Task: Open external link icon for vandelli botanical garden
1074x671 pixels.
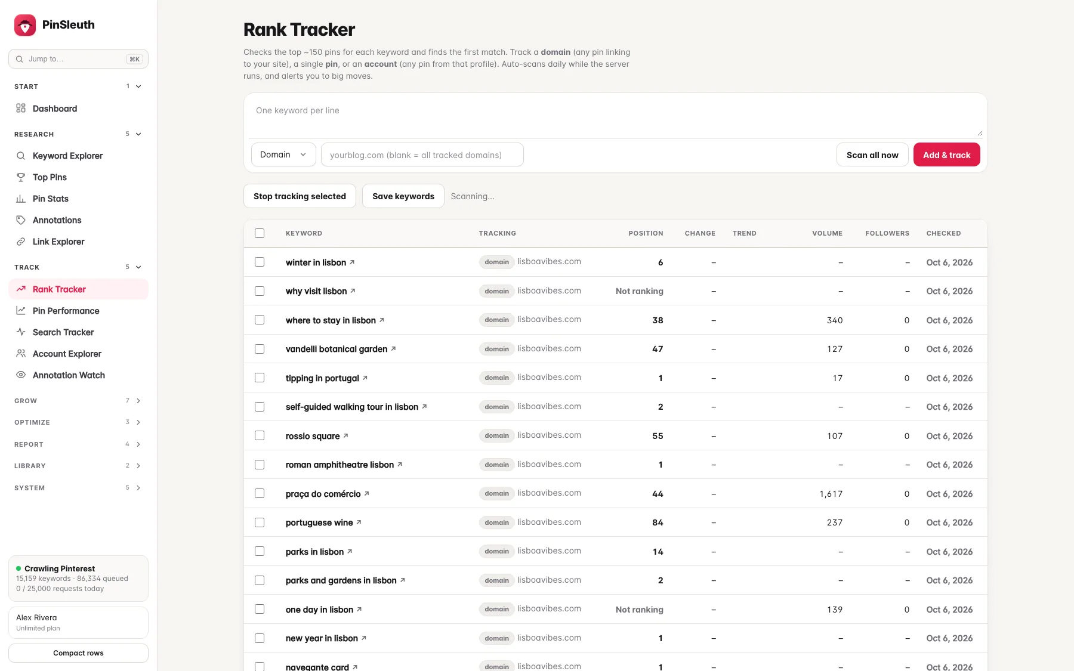Action: [x=393, y=348]
